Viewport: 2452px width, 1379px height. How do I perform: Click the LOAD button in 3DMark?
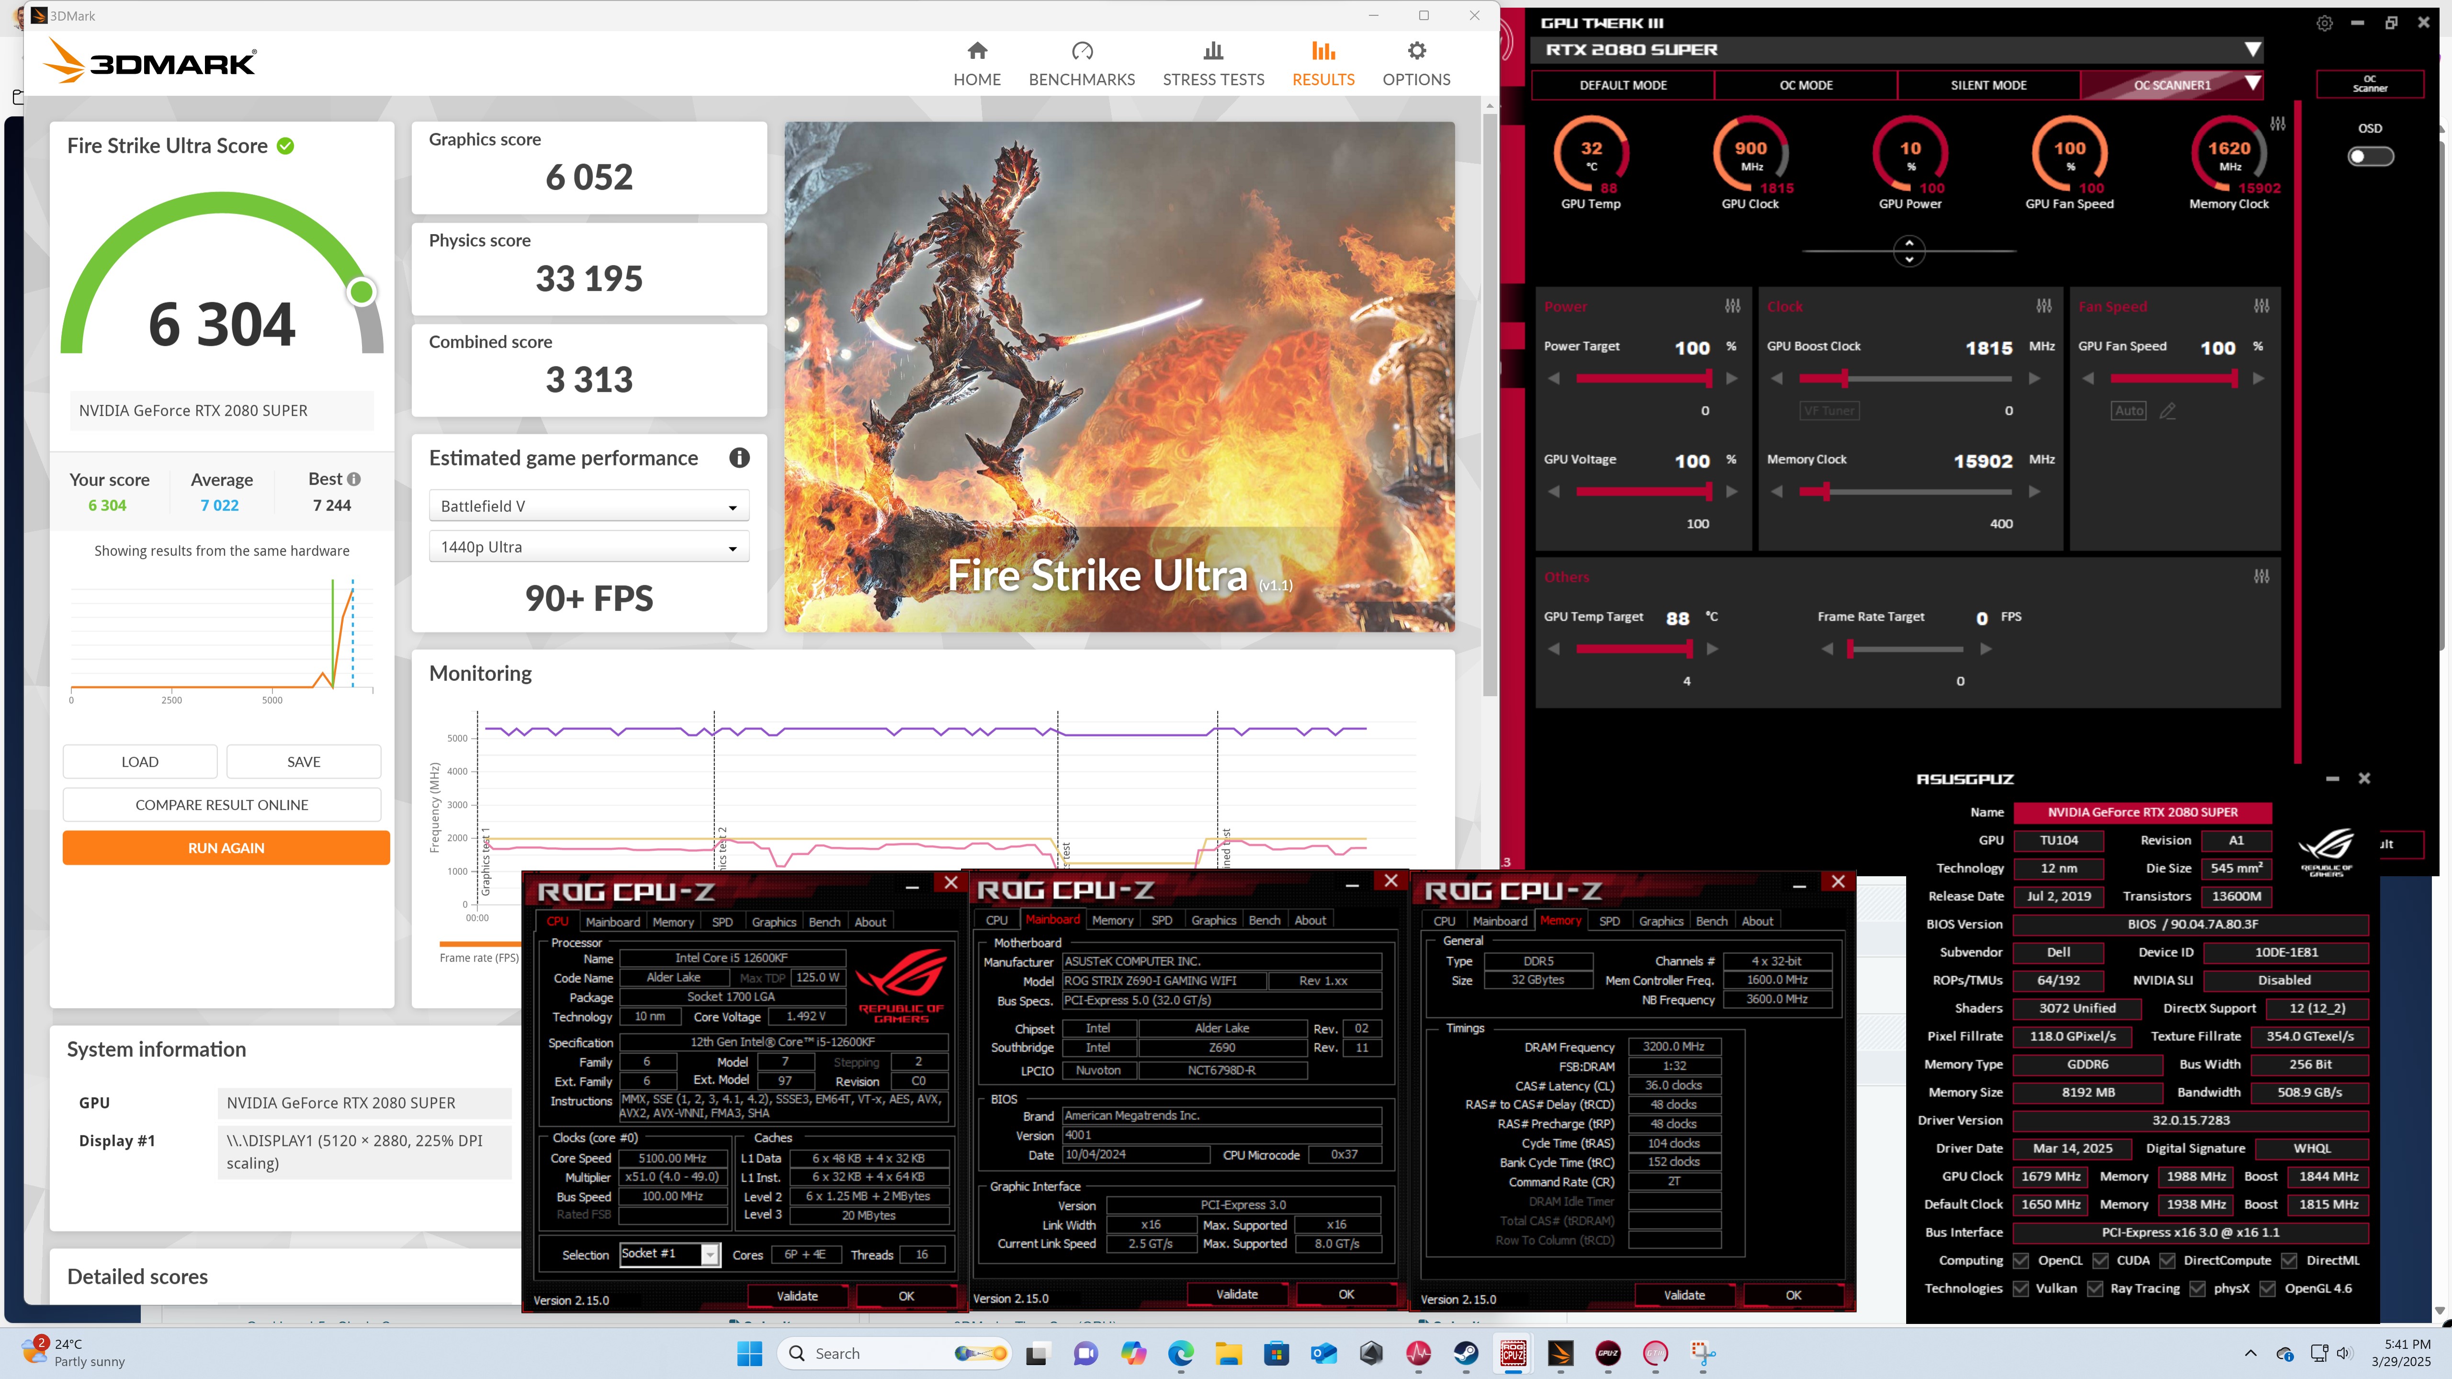tap(140, 761)
